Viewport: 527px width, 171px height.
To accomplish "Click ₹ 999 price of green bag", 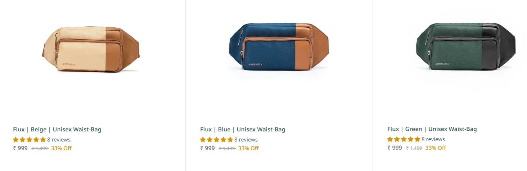I will [395, 148].
